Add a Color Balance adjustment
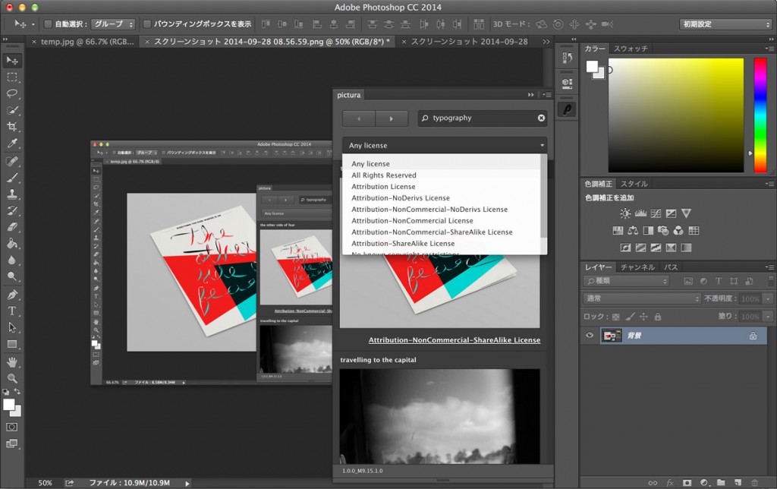Viewport: 777px width, 489px height. coord(633,231)
